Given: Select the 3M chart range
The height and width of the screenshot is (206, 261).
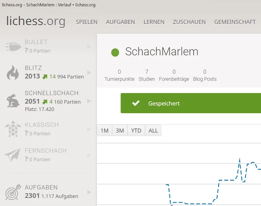Looking at the screenshot, I should (x=120, y=130).
